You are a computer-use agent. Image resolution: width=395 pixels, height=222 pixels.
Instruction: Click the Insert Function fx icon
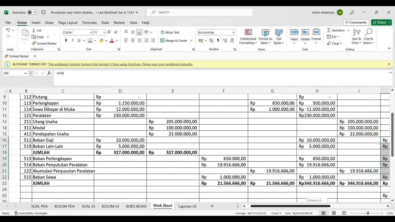pyautogui.click(x=49, y=73)
